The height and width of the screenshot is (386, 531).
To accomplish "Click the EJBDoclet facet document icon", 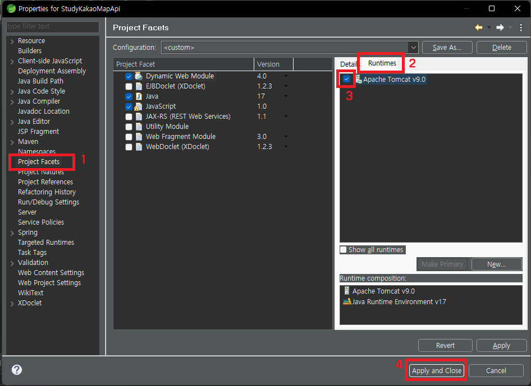I will click(x=139, y=86).
